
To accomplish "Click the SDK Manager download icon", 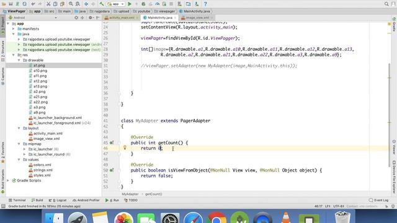I will (x=197, y=4).
